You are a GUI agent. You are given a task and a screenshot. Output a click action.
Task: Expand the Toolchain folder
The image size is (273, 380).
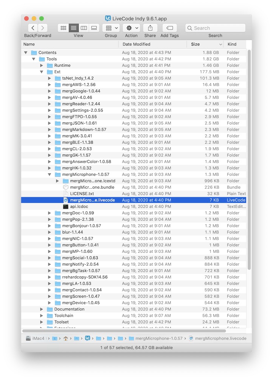point(42,315)
